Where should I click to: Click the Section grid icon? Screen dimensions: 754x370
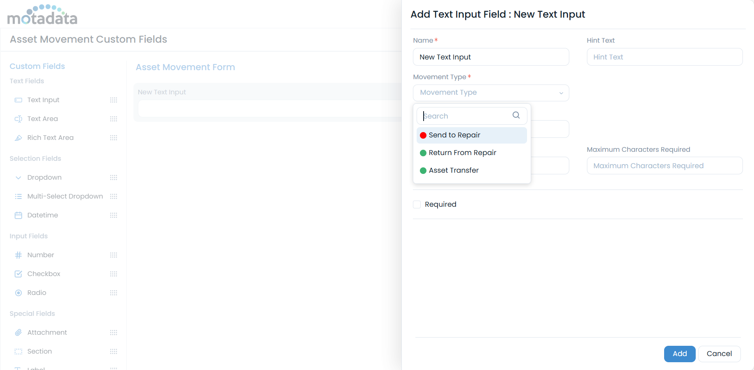tap(18, 352)
